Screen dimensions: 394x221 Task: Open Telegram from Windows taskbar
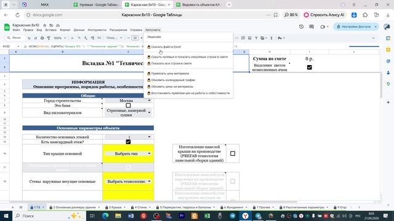click(233, 215)
